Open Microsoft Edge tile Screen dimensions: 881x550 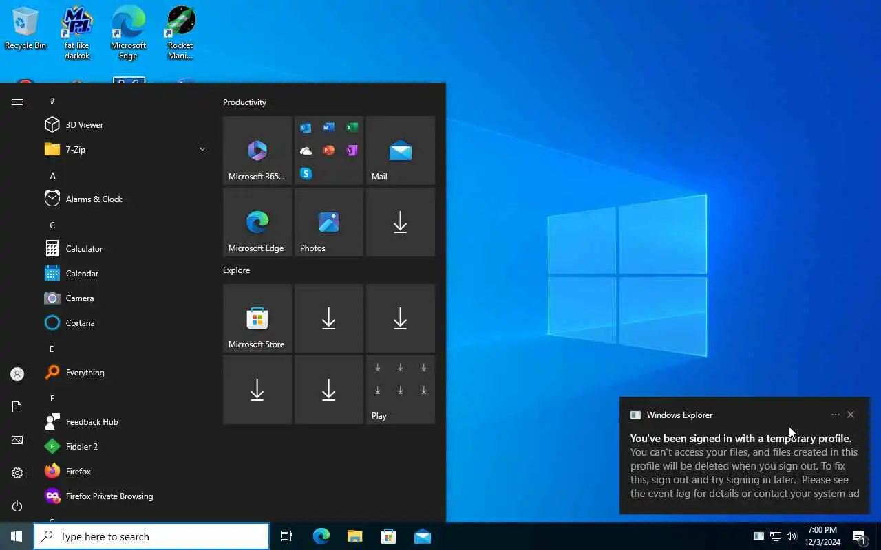(257, 222)
